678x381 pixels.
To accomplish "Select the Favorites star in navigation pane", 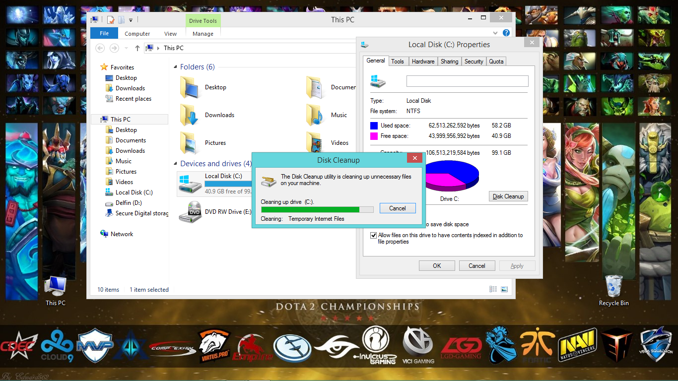I will 104,67.
